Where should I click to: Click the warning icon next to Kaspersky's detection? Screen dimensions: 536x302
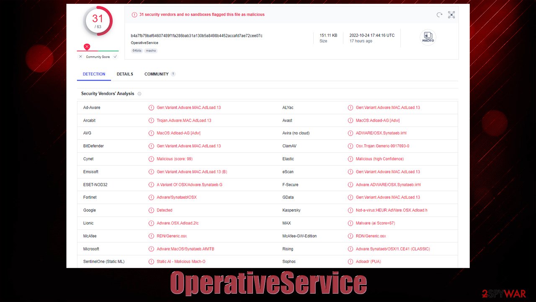[x=350, y=210]
